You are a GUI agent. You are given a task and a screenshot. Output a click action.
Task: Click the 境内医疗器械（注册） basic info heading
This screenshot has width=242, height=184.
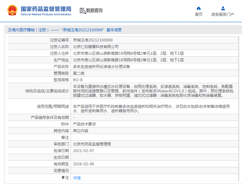point(65,30)
